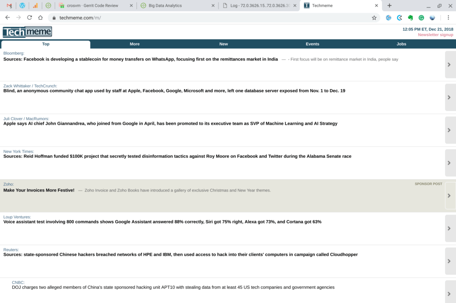Expand the TechCrunch Blind chat app story
456x303 pixels.
click(x=450, y=97)
